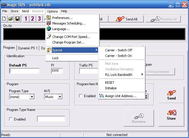Screen dimensions: 189x138
Task: Minimize the Magic RDS window
Action: pos(170,5)
